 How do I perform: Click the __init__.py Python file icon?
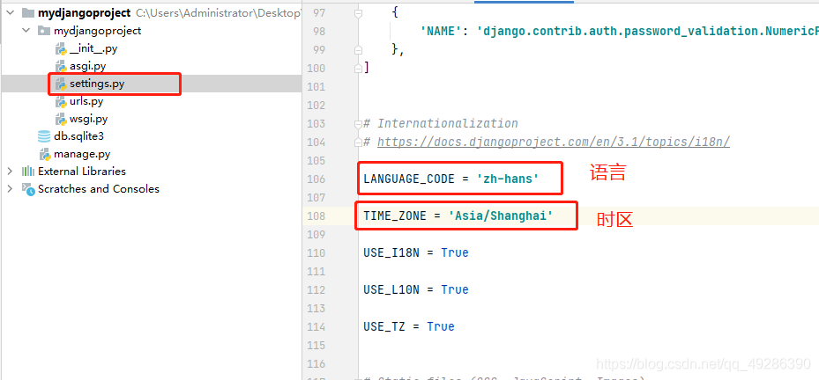tap(61, 49)
